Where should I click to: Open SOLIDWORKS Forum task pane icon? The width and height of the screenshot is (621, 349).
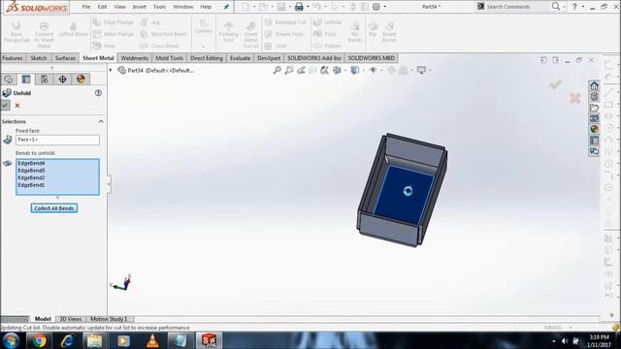(594, 151)
